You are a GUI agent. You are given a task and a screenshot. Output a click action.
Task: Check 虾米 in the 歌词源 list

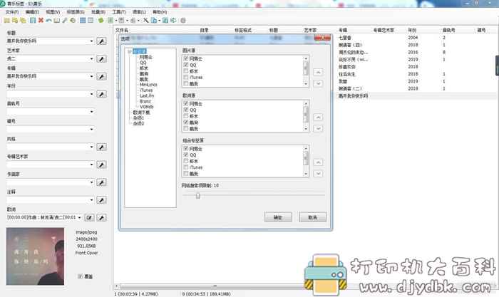(186, 116)
